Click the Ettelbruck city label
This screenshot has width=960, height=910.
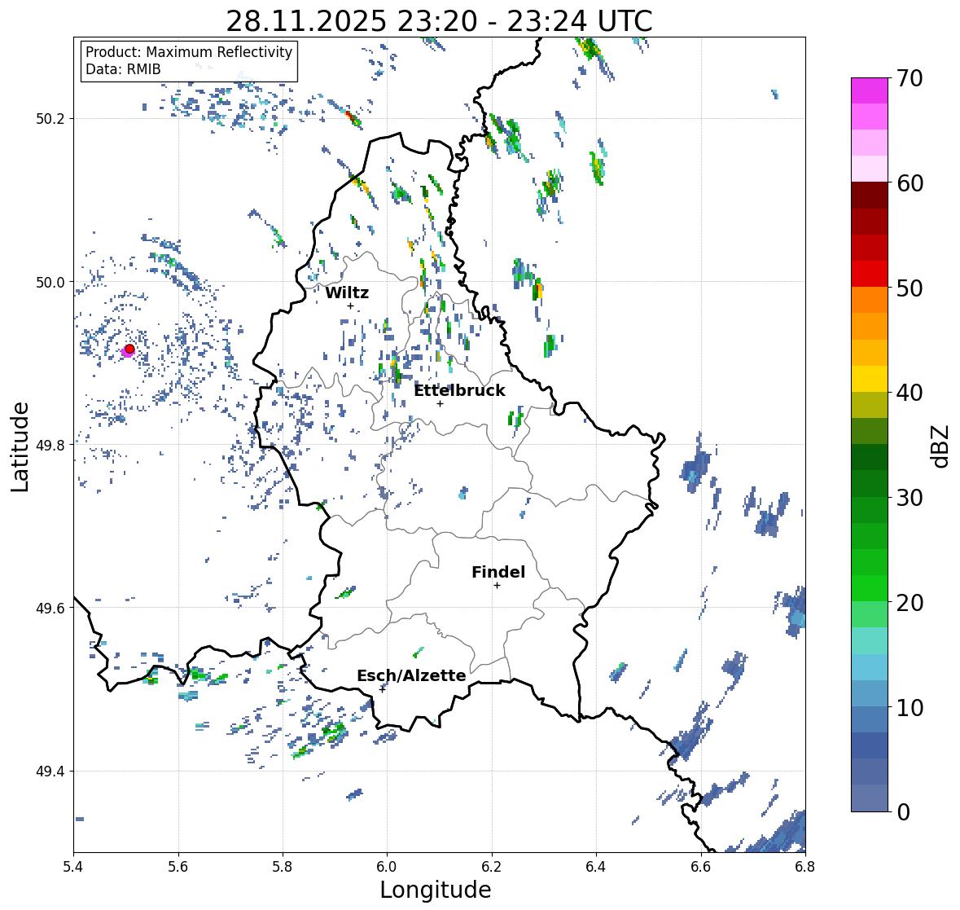pyautogui.click(x=459, y=390)
